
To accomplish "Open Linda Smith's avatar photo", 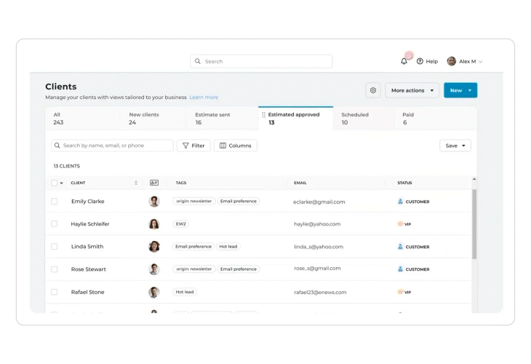I will pyautogui.click(x=154, y=246).
